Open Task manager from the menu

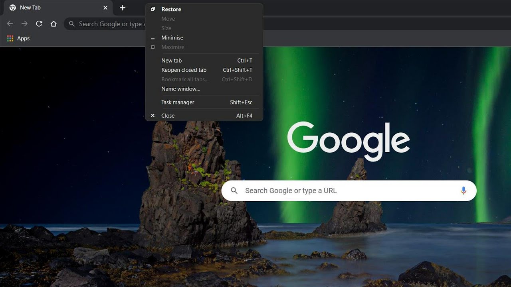(x=204, y=102)
